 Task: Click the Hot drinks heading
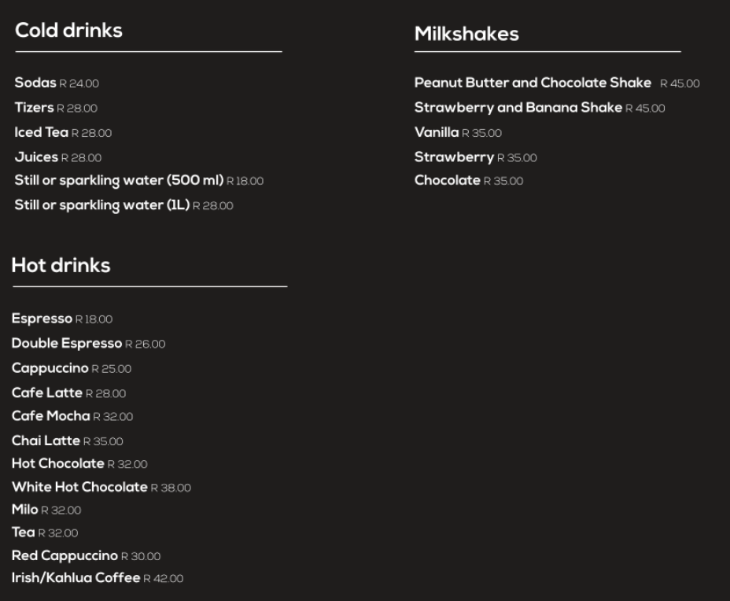(x=61, y=266)
